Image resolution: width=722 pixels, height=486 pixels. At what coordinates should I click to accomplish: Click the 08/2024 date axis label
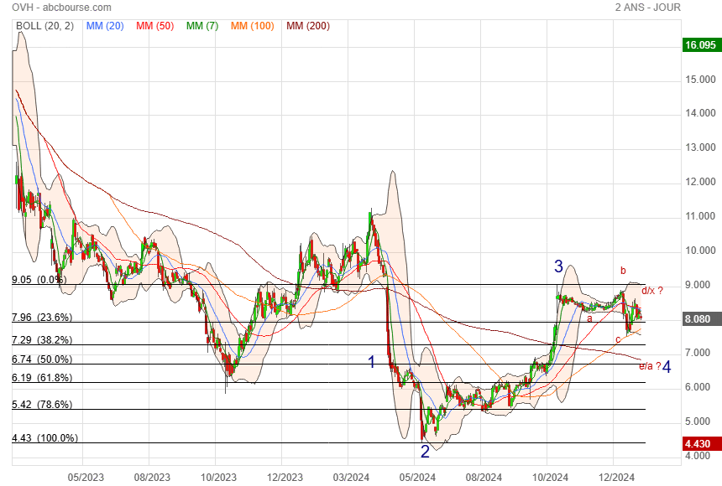point(484,478)
